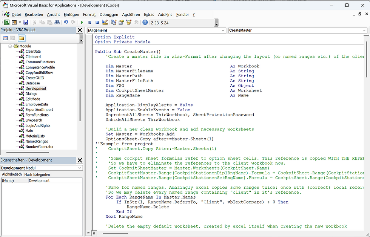Select the LoginAndRights module

(x=38, y=125)
